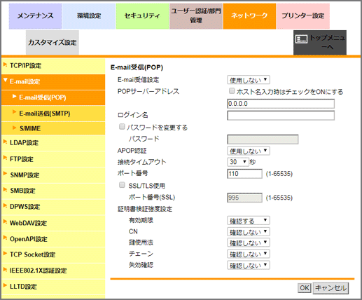Toggle the SSL/TLS使用 checkbox
This screenshot has width=362, height=300.
click(122, 185)
